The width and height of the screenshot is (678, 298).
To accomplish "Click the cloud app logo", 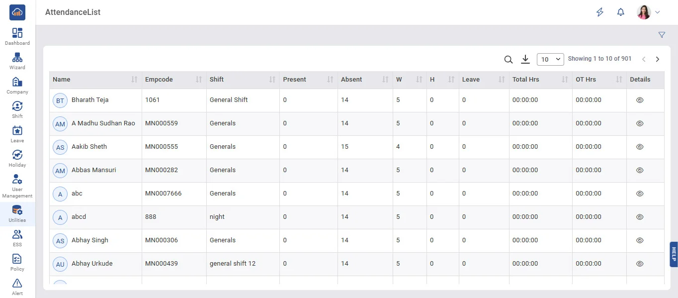I will pos(17,12).
